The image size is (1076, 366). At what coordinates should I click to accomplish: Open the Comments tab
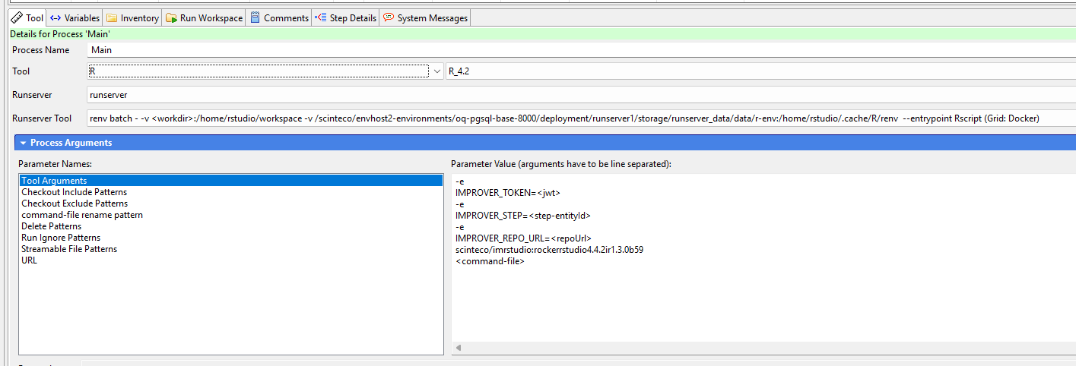coord(286,17)
